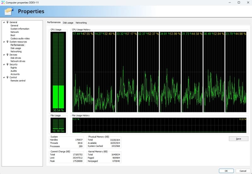The width and height of the screenshot is (252, 174).
Task: Click the Security group pin icon
Action: [x=7, y=64]
